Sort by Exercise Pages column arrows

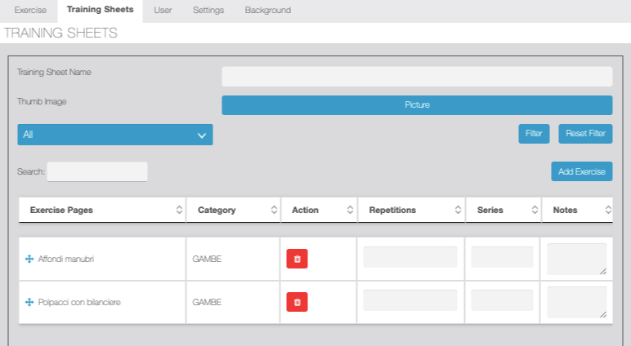[179, 210]
